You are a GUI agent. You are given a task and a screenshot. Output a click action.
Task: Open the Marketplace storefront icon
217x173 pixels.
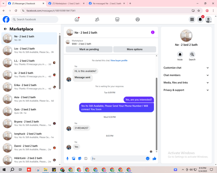(x=117, y=19)
